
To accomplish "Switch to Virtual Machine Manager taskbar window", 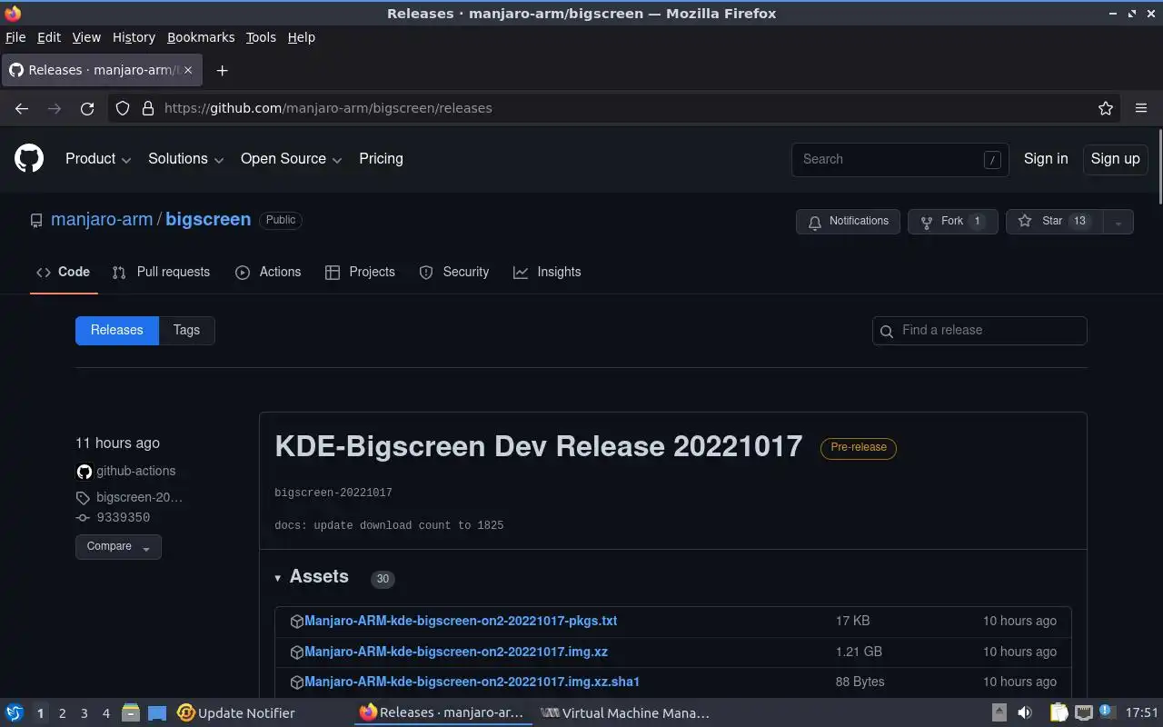I will 625,713.
